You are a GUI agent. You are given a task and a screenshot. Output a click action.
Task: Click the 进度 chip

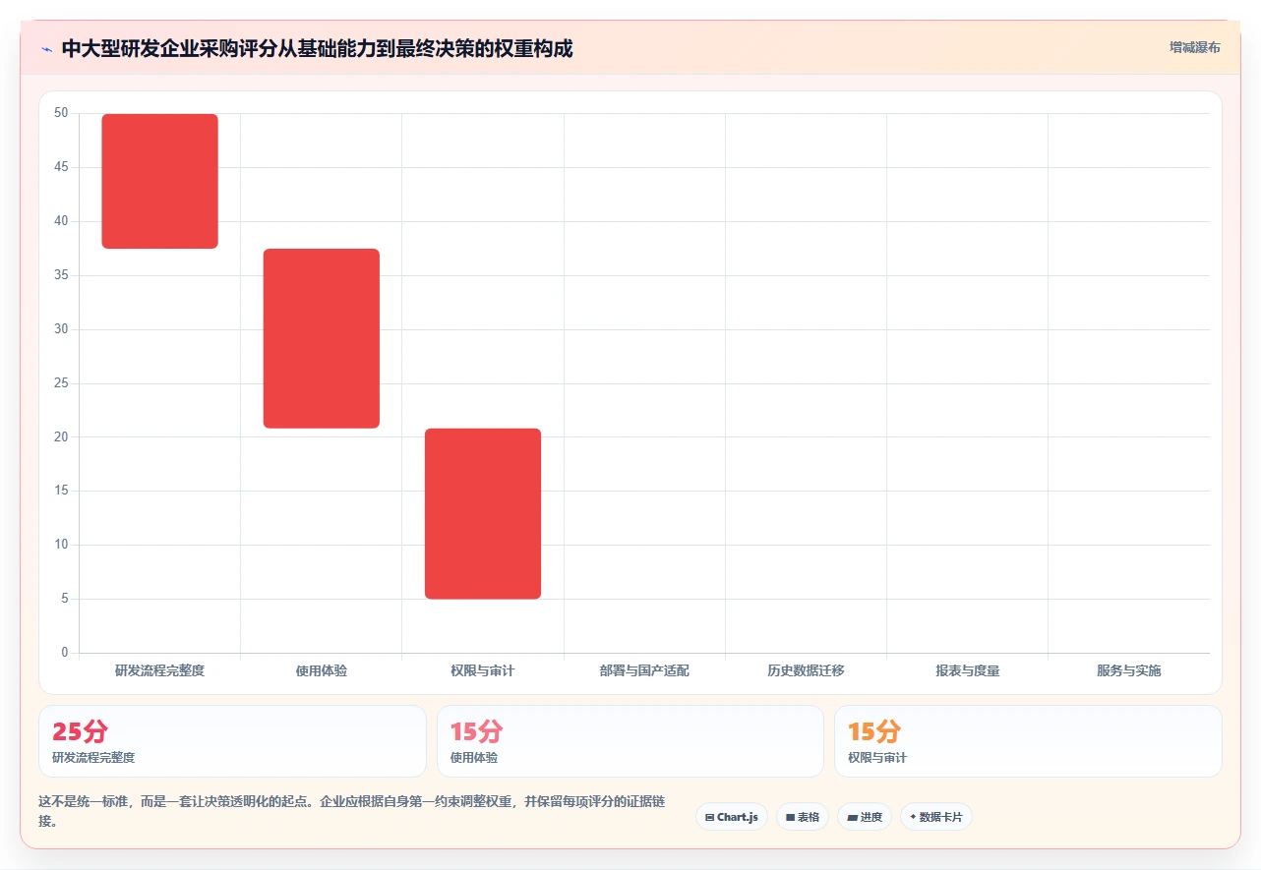tap(865, 817)
